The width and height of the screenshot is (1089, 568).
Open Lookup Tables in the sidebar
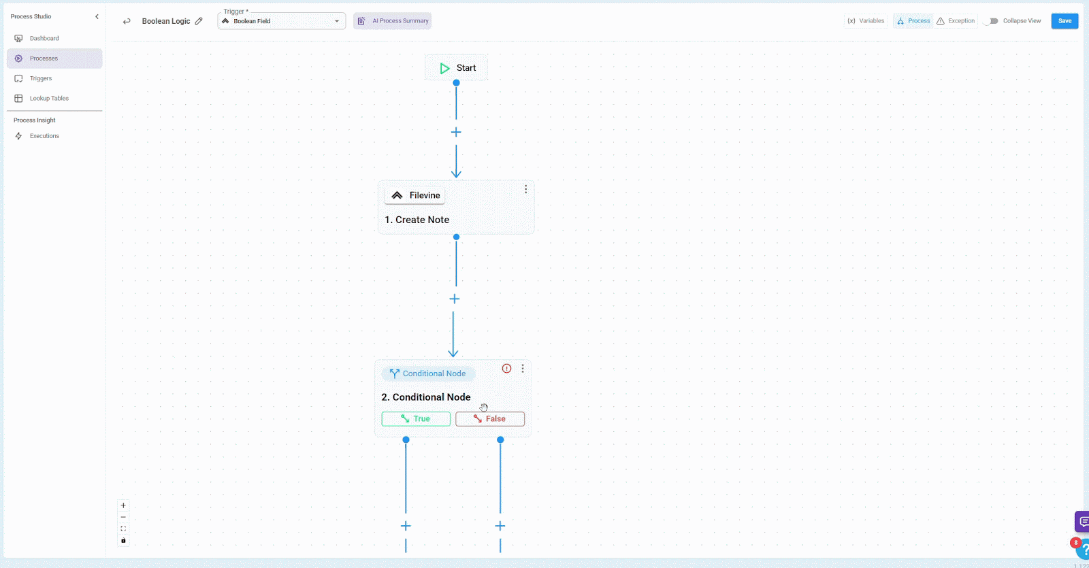(49, 99)
